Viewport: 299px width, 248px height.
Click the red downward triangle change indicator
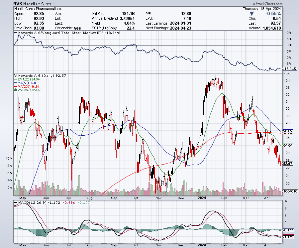click(x=251, y=14)
